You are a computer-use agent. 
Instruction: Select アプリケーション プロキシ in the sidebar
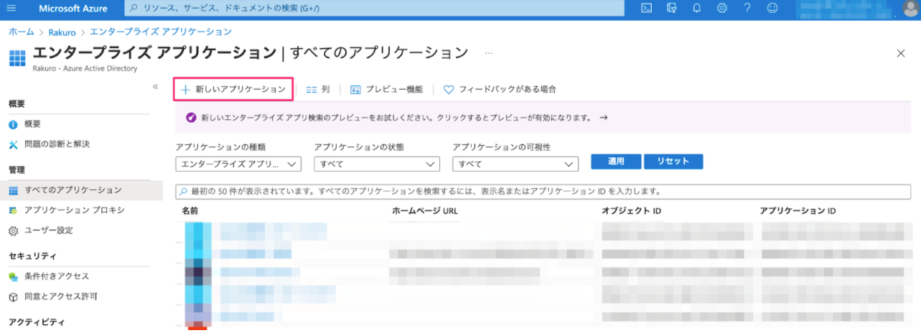click(75, 210)
